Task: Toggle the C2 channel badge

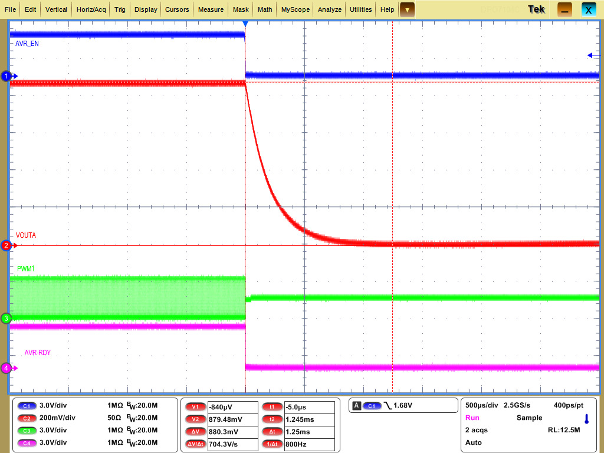Action: [26, 418]
